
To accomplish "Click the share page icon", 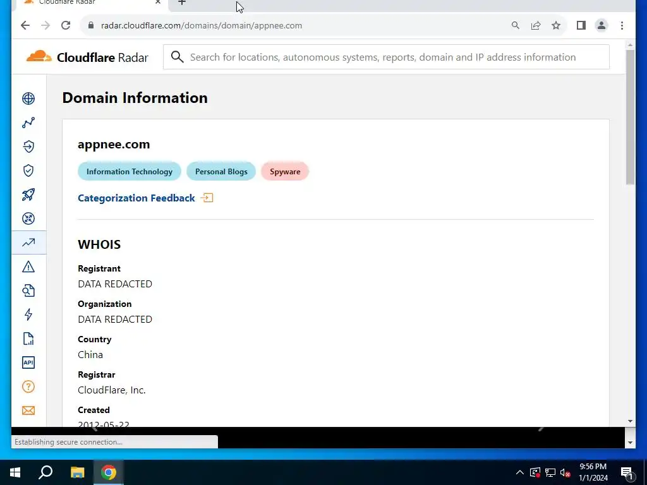I will 536,25.
